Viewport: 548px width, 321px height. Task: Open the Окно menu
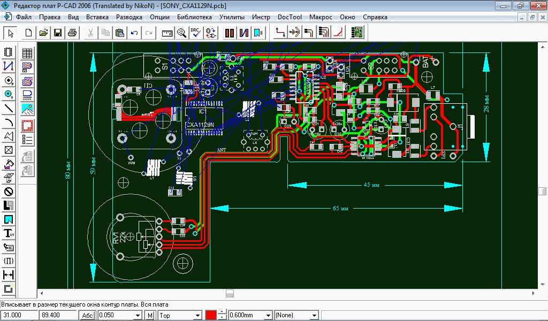347,17
